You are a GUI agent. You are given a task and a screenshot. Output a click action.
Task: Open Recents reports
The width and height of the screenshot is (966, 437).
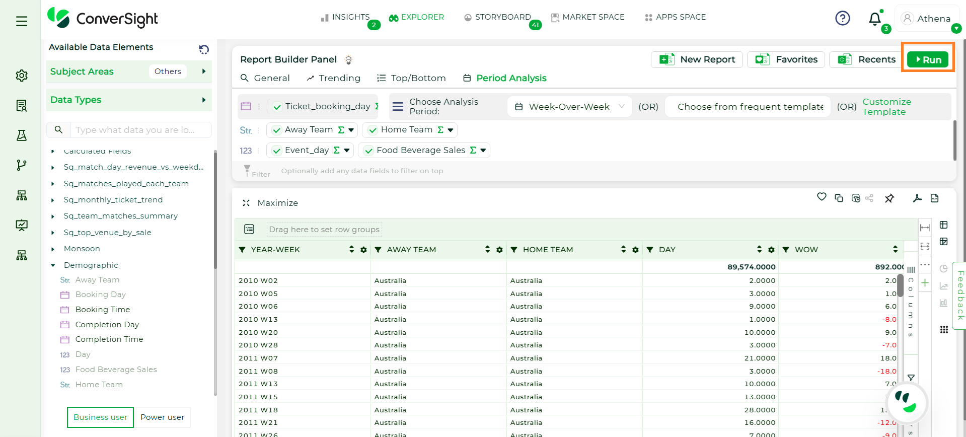pos(866,59)
